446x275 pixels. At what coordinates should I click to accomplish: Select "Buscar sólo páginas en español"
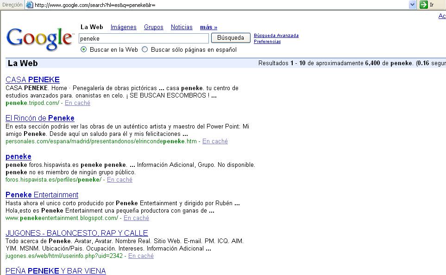tap(145, 49)
